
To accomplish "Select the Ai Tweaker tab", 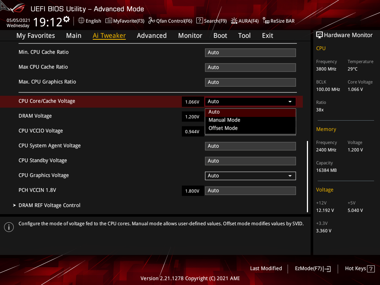I will click(109, 36).
